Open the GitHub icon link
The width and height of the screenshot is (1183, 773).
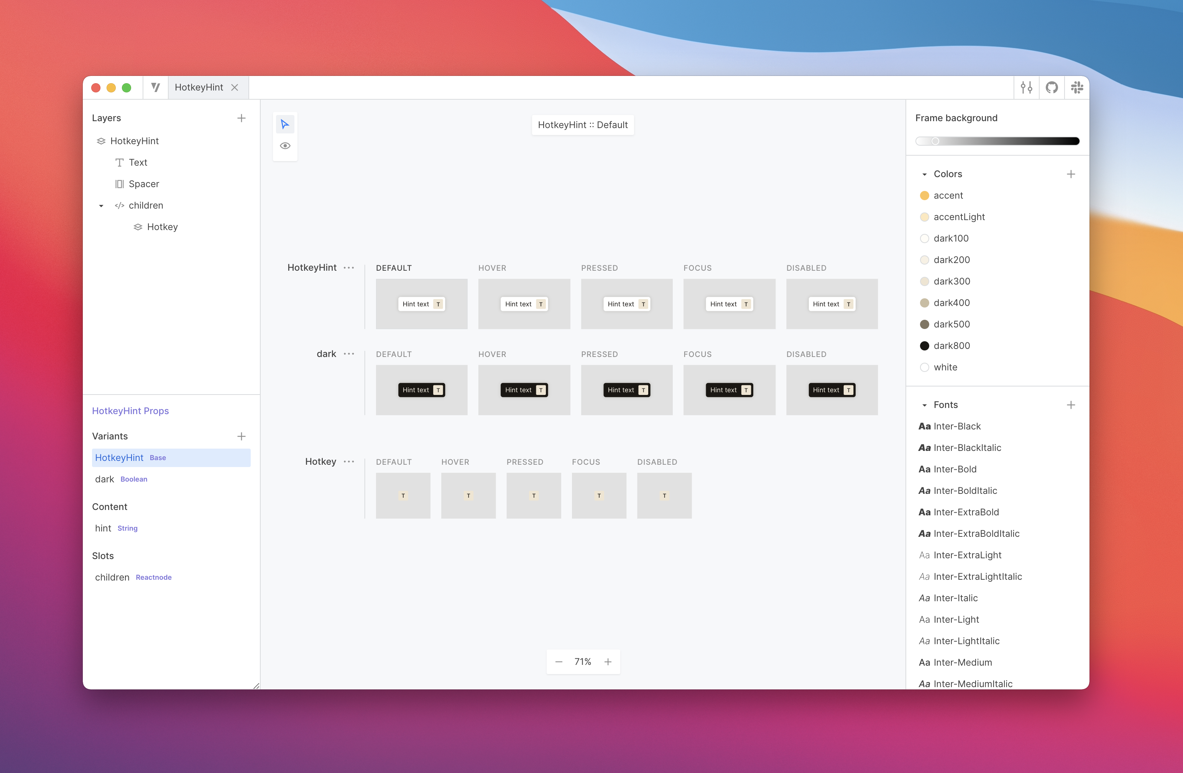[1052, 87]
